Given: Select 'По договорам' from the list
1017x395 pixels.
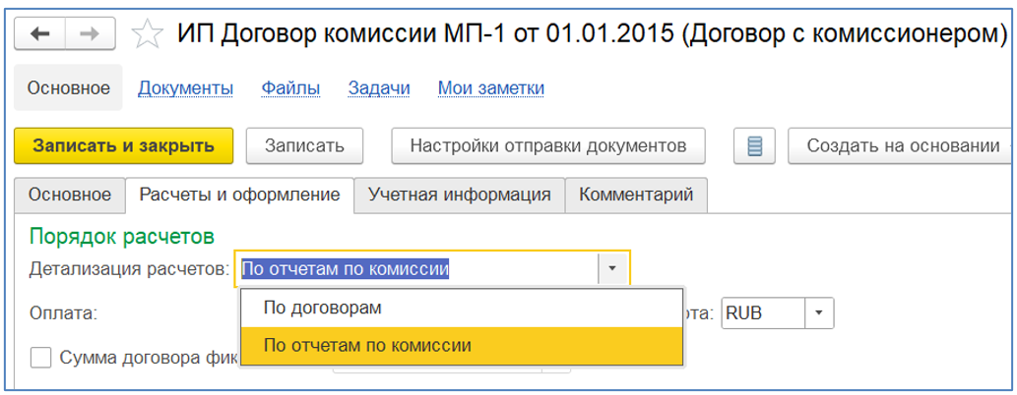Looking at the screenshot, I should 321,308.
